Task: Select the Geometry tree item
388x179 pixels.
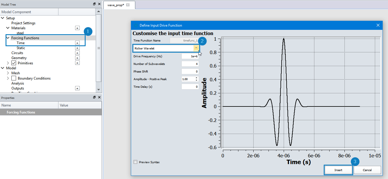Action: pyautogui.click(x=19, y=58)
